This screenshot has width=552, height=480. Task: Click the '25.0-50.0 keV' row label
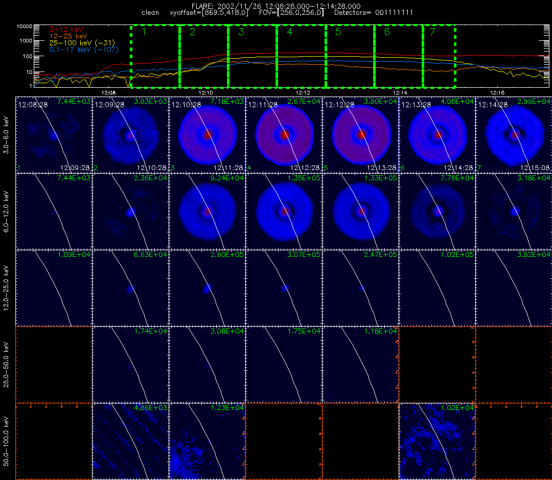[6, 365]
